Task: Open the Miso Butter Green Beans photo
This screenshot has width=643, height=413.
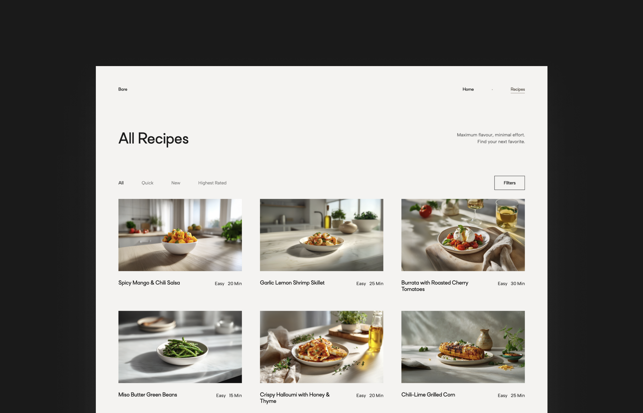Action: tap(180, 347)
